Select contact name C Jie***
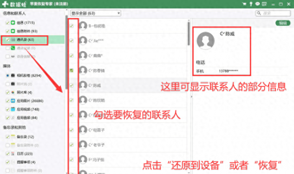The width and height of the screenshot is (294, 174). pyautogui.click(x=96, y=41)
